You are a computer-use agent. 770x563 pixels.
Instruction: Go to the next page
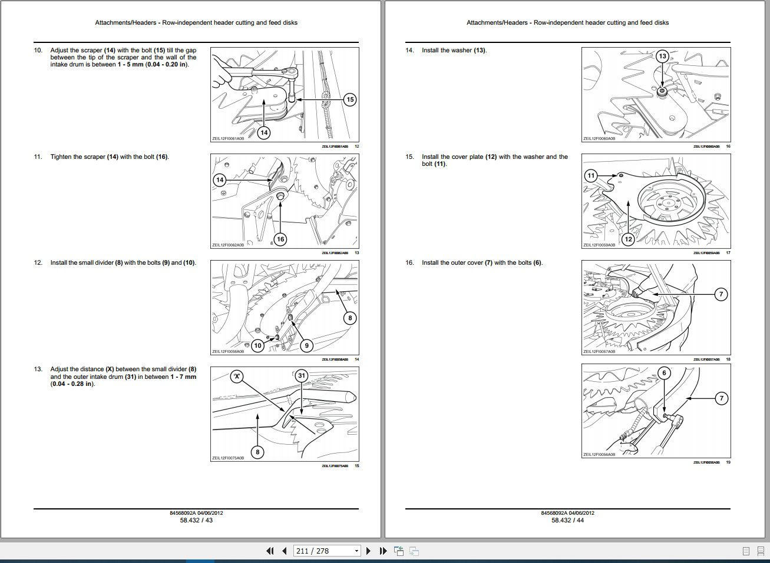368,551
